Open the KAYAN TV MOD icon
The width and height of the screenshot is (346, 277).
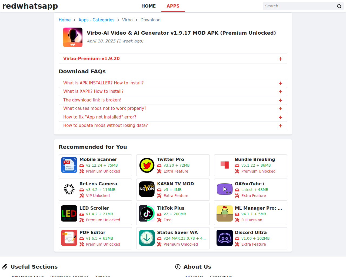coord(147,189)
